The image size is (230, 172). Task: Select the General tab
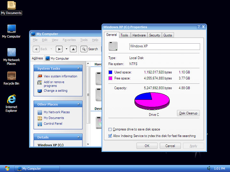(111, 35)
